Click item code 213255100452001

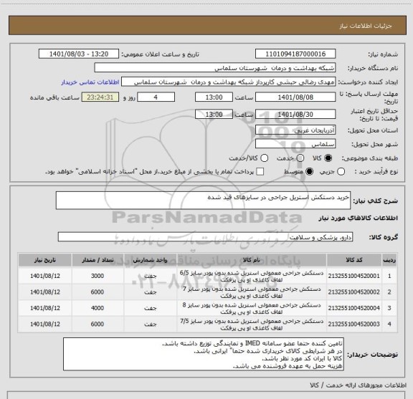point(354,276)
